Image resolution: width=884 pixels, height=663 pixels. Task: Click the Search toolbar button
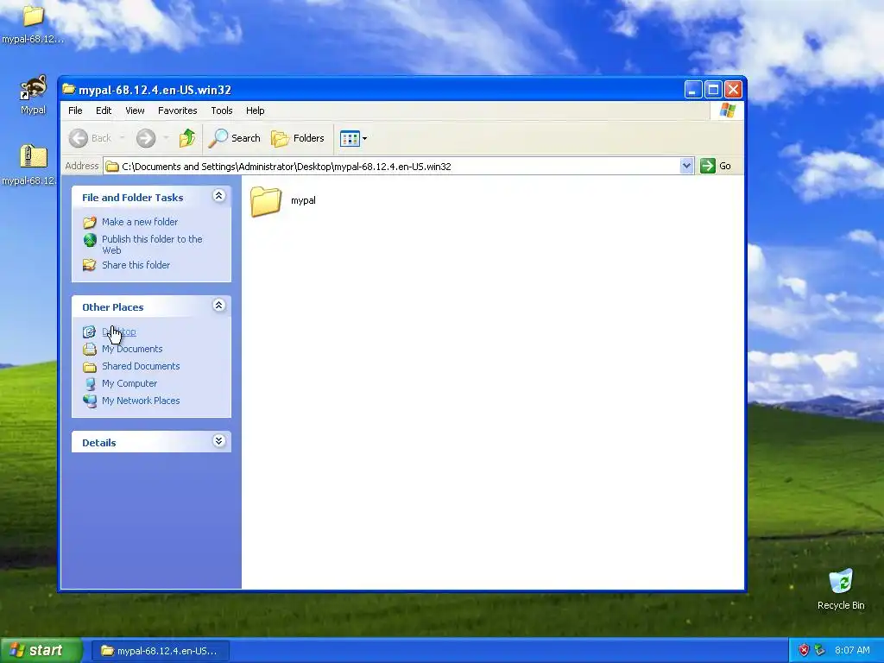tap(235, 138)
